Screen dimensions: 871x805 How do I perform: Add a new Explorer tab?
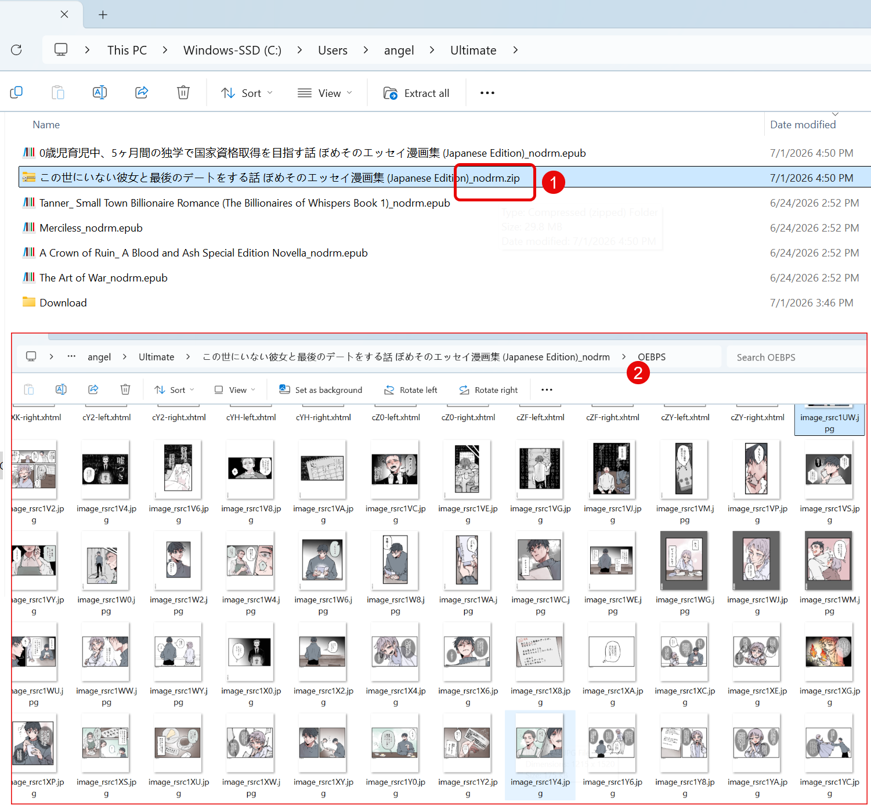[103, 15]
